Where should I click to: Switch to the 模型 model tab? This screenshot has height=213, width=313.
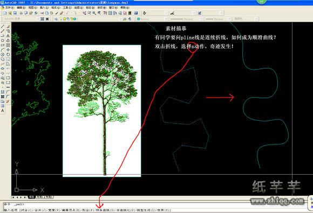pyautogui.click(x=31, y=197)
